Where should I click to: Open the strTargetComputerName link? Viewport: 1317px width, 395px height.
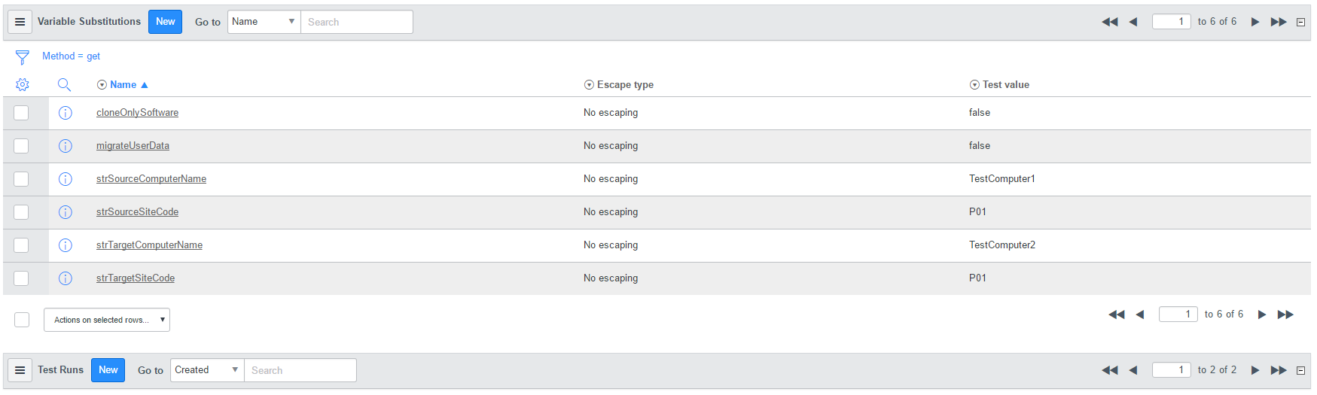pyautogui.click(x=149, y=245)
